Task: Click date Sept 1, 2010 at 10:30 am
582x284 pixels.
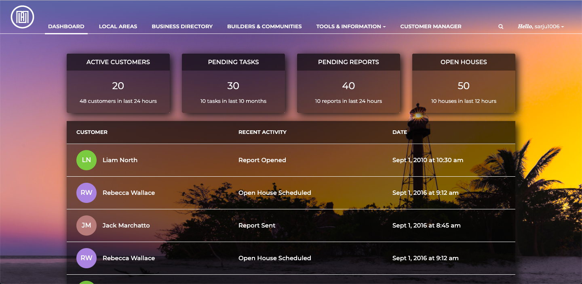Action: pos(428,160)
